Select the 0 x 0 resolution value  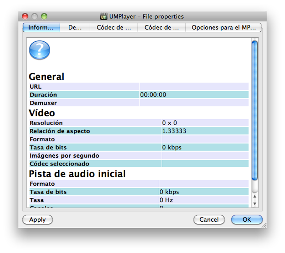[170, 123]
